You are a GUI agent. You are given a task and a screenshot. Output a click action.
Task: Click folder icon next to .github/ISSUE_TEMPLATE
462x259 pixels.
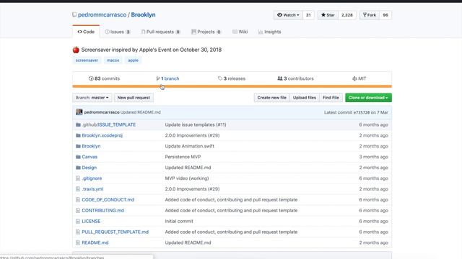point(78,124)
